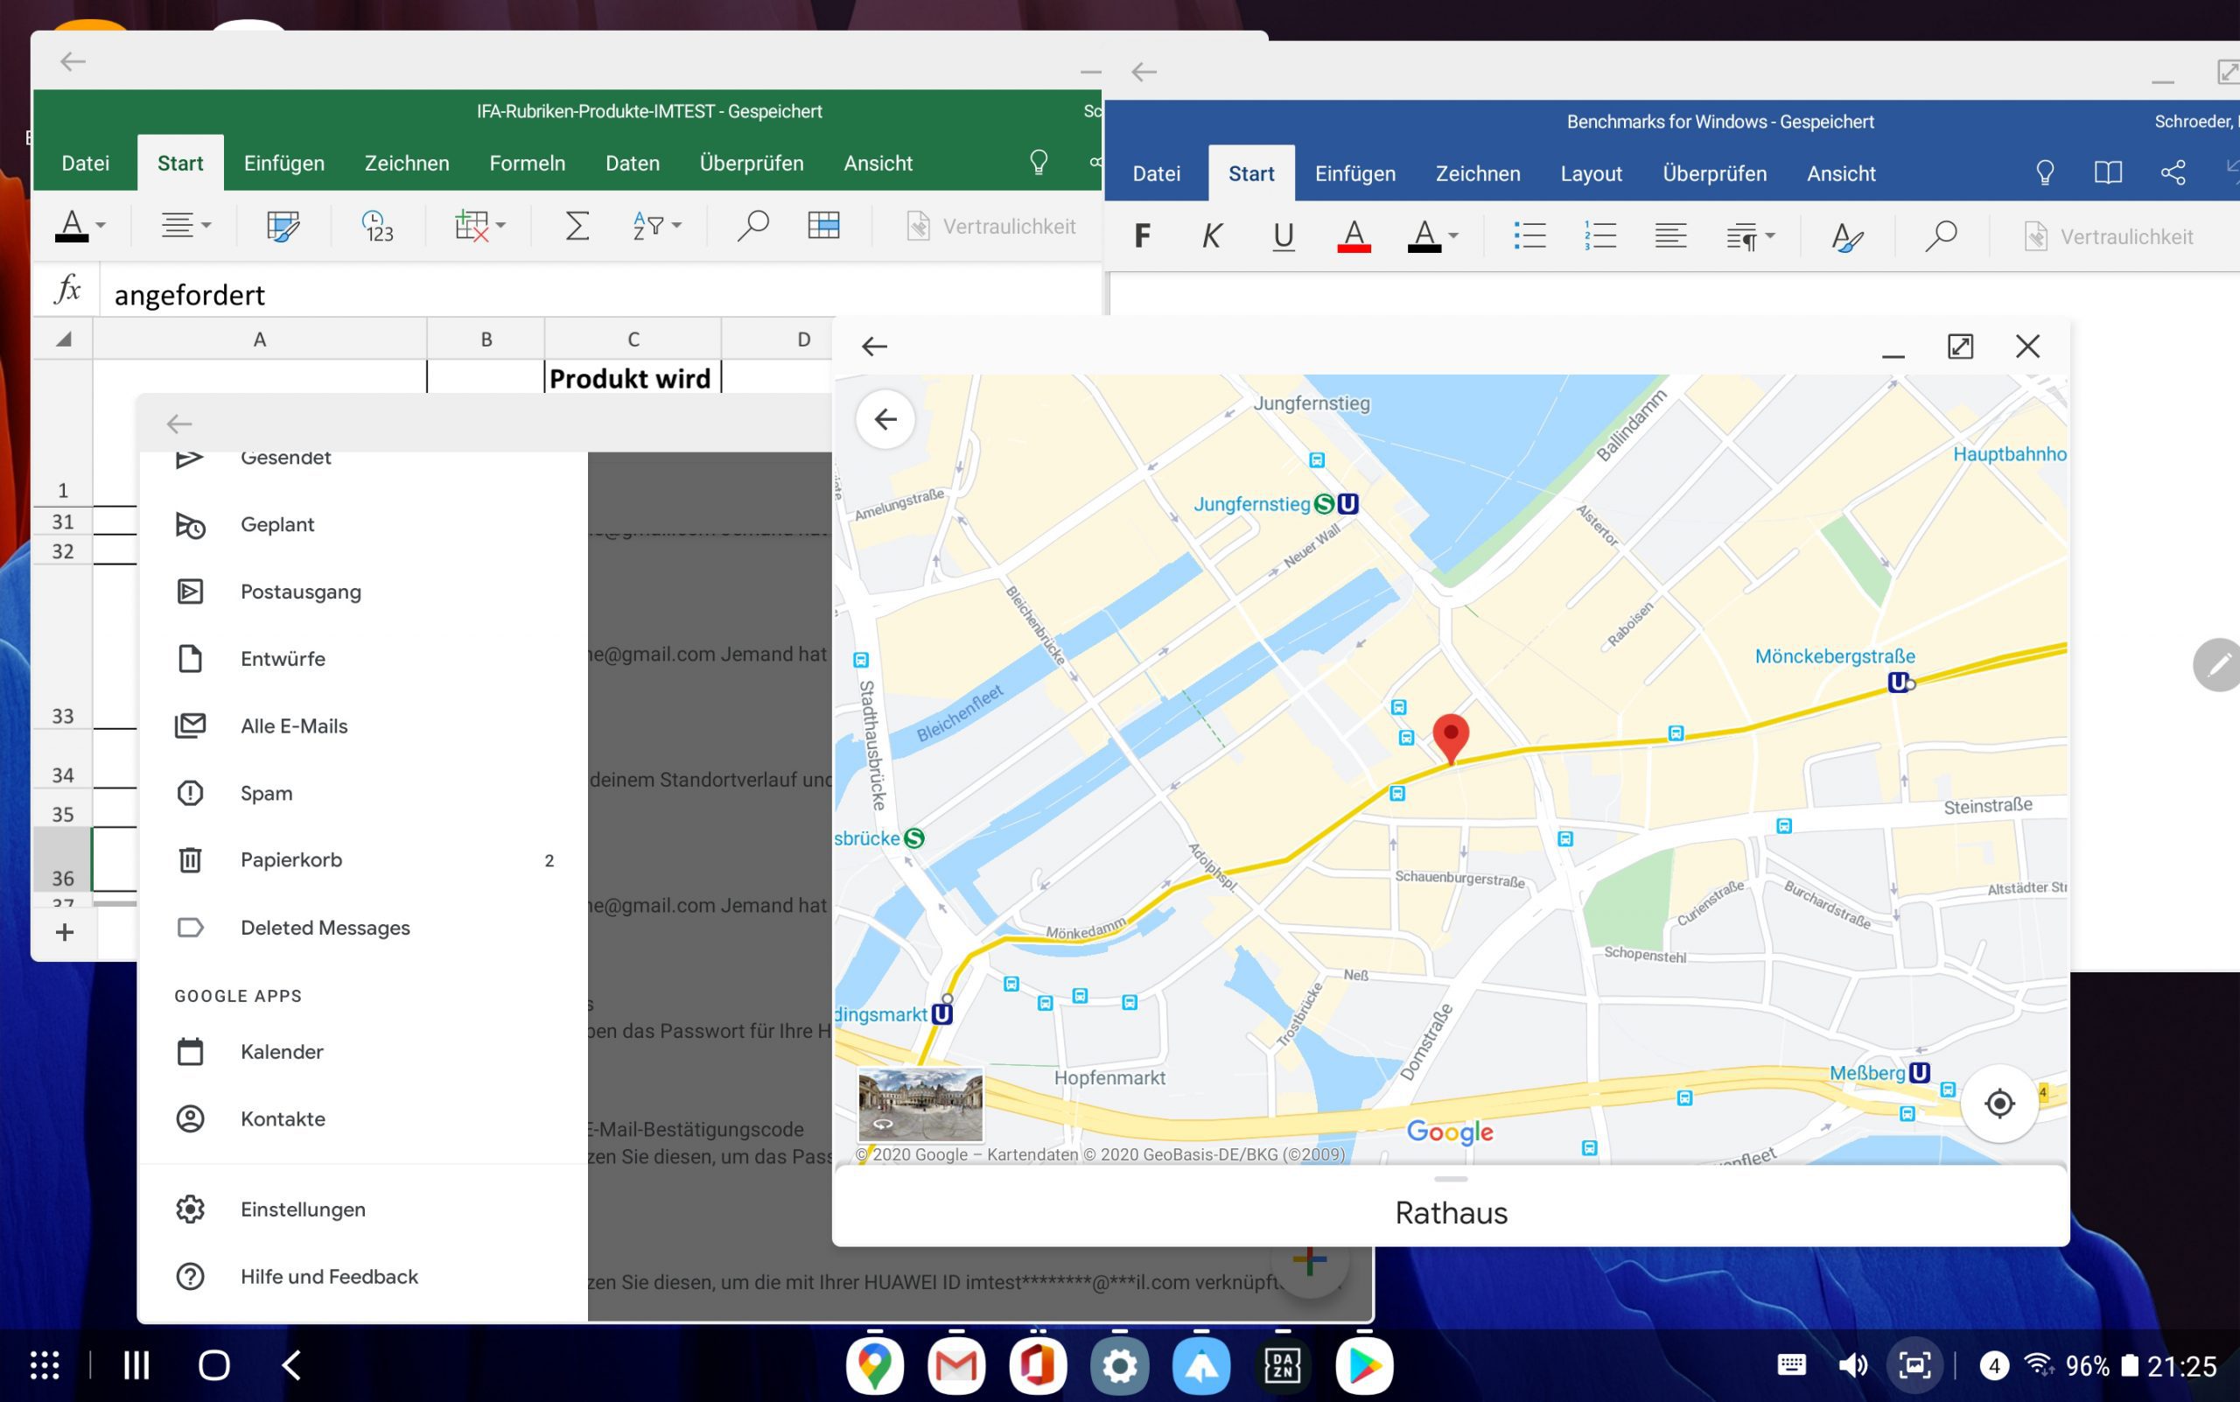
Task: Click the Word text alignment icon
Action: click(x=1670, y=236)
